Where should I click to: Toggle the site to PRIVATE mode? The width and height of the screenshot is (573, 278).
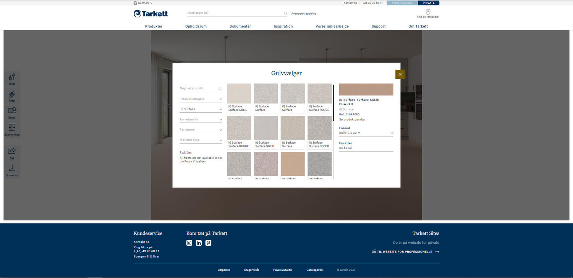pyautogui.click(x=428, y=3)
